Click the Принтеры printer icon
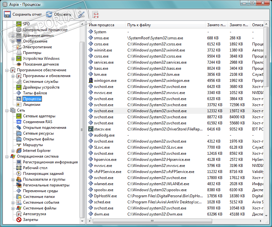The image size is (272, 227). coord(19,53)
